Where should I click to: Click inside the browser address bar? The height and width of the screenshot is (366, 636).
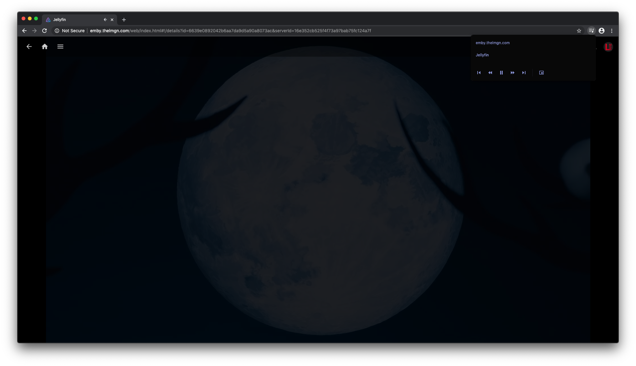pos(219,31)
